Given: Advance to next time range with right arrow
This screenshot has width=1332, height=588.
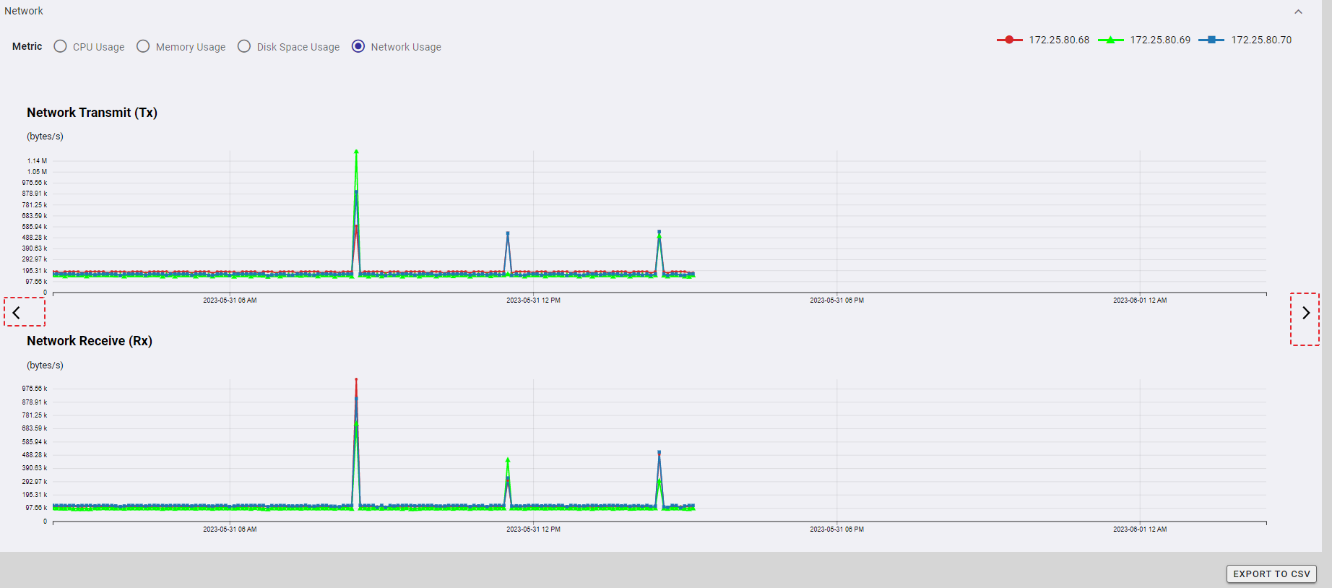Looking at the screenshot, I should (x=1305, y=313).
